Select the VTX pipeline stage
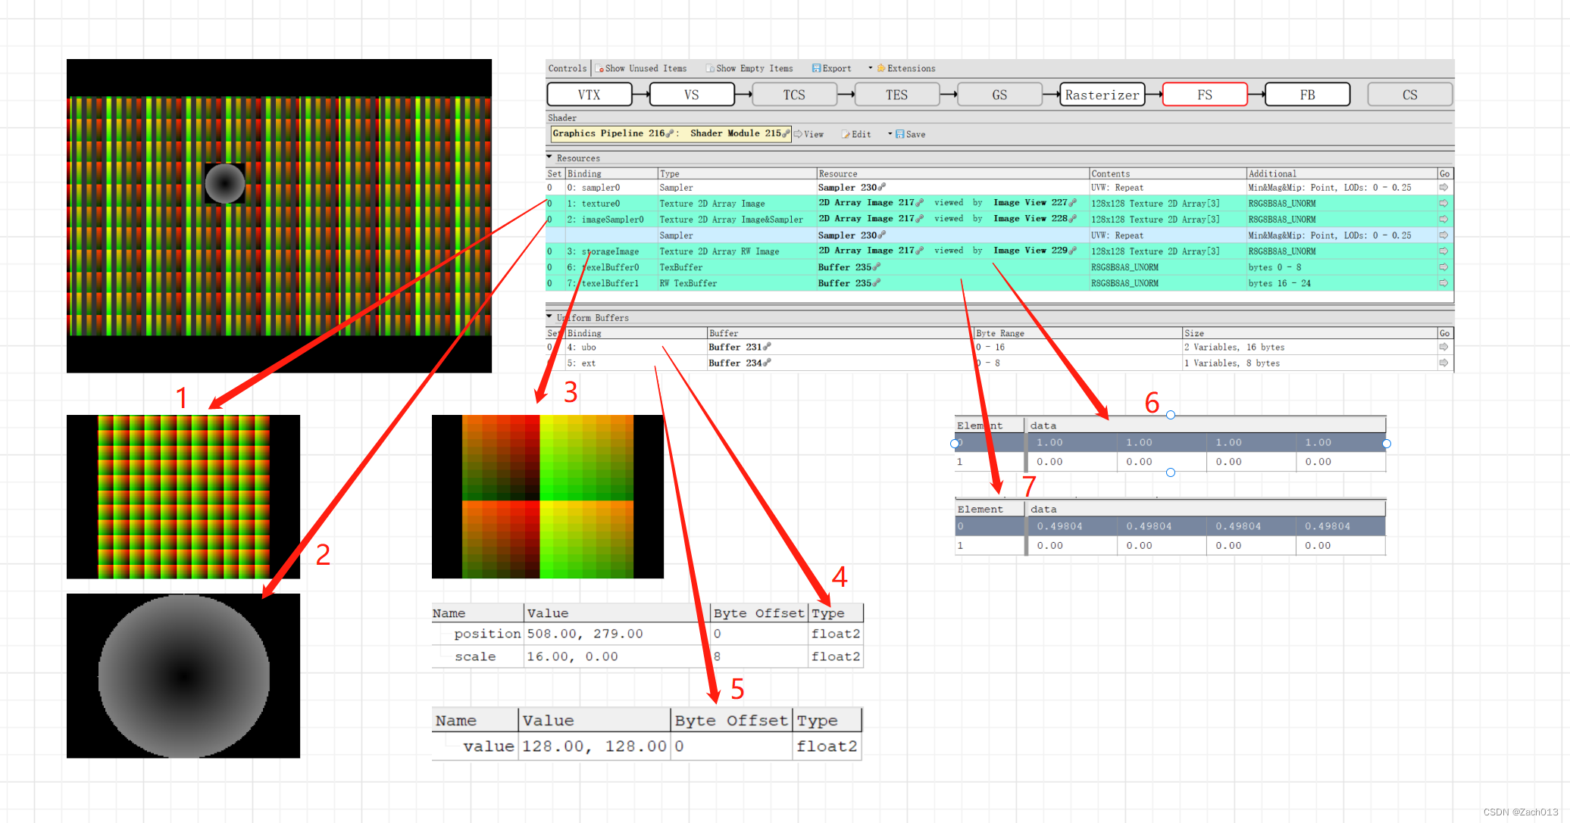The width and height of the screenshot is (1570, 823). 589,95
